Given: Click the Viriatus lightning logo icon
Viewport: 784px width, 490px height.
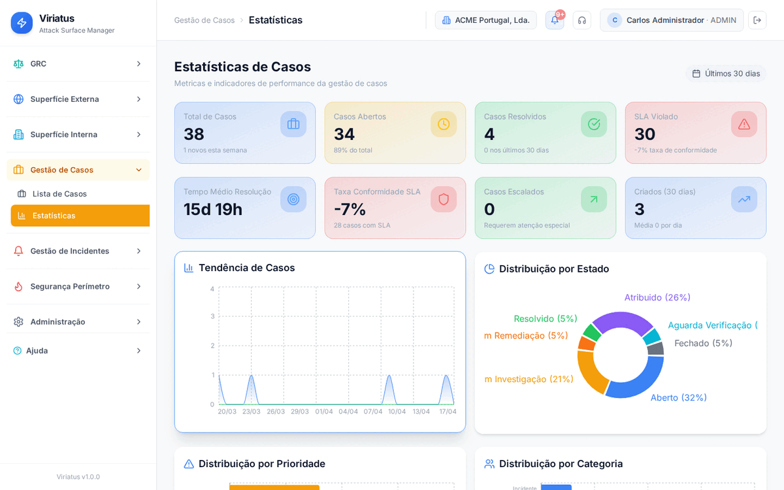Looking at the screenshot, I should pyautogui.click(x=22, y=23).
